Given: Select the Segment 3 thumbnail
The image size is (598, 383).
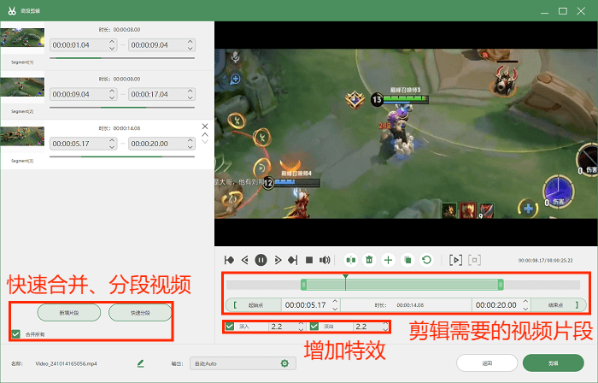Looking at the screenshot, I should (22, 136).
